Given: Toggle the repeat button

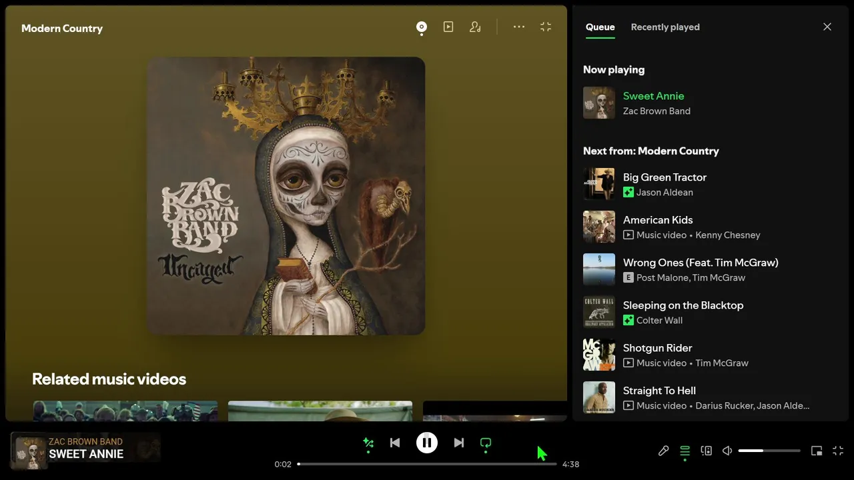Looking at the screenshot, I should (x=486, y=443).
